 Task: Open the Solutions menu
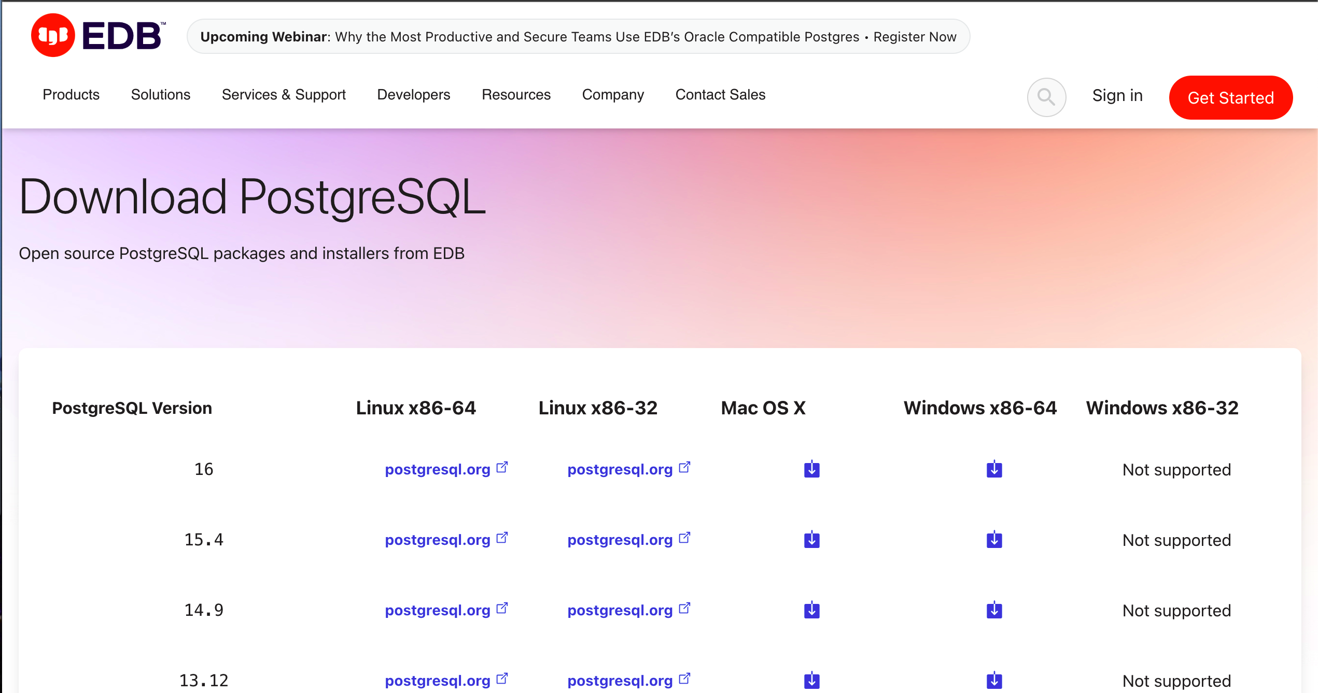click(x=161, y=95)
